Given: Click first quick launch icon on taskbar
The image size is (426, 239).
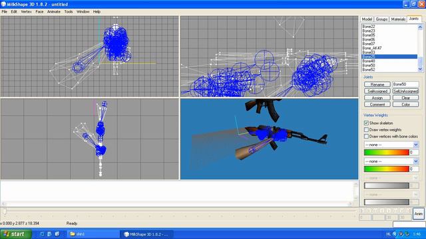Looking at the screenshot, I should tap(42, 234).
